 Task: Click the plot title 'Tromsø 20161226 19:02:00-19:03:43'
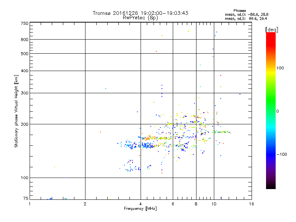click(141, 13)
